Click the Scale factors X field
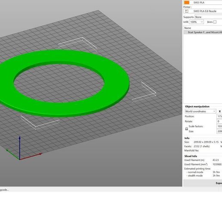222x222 pixels. tap(219, 126)
